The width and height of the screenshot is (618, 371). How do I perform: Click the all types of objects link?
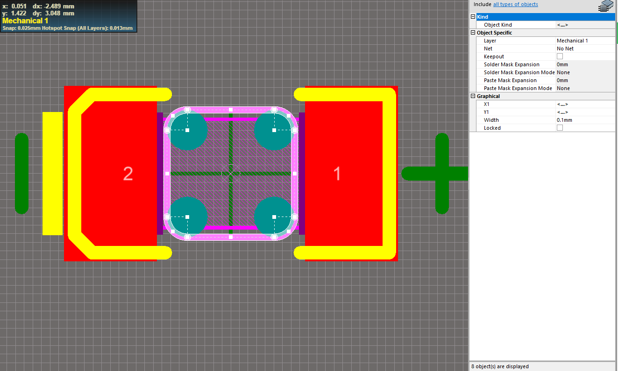click(515, 4)
